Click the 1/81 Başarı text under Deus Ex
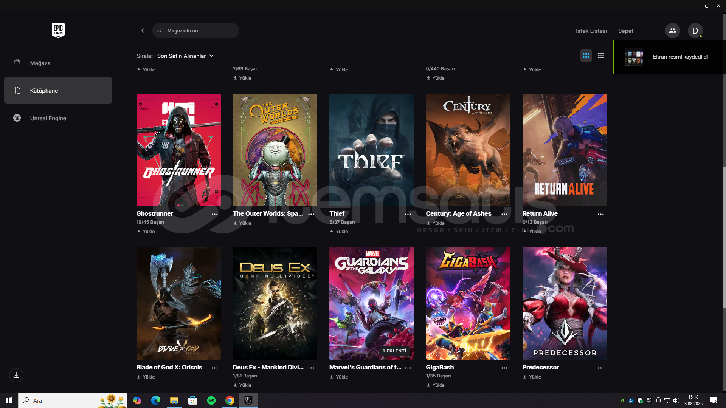The height and width of the screenshot is (408, 726). coord(245,376)
